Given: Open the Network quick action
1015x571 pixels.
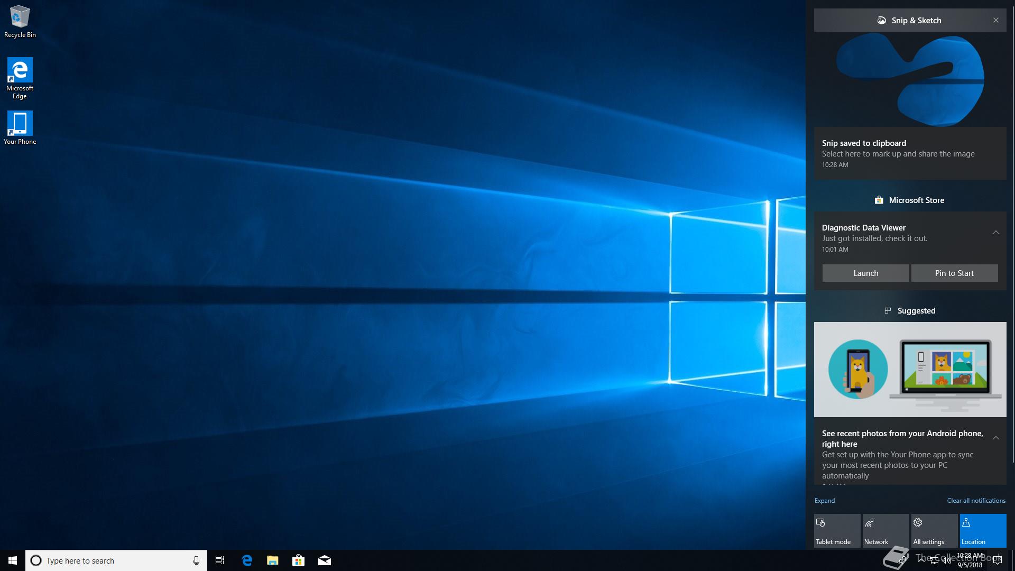Looking at the screenshot, I should tap(886, 531).
